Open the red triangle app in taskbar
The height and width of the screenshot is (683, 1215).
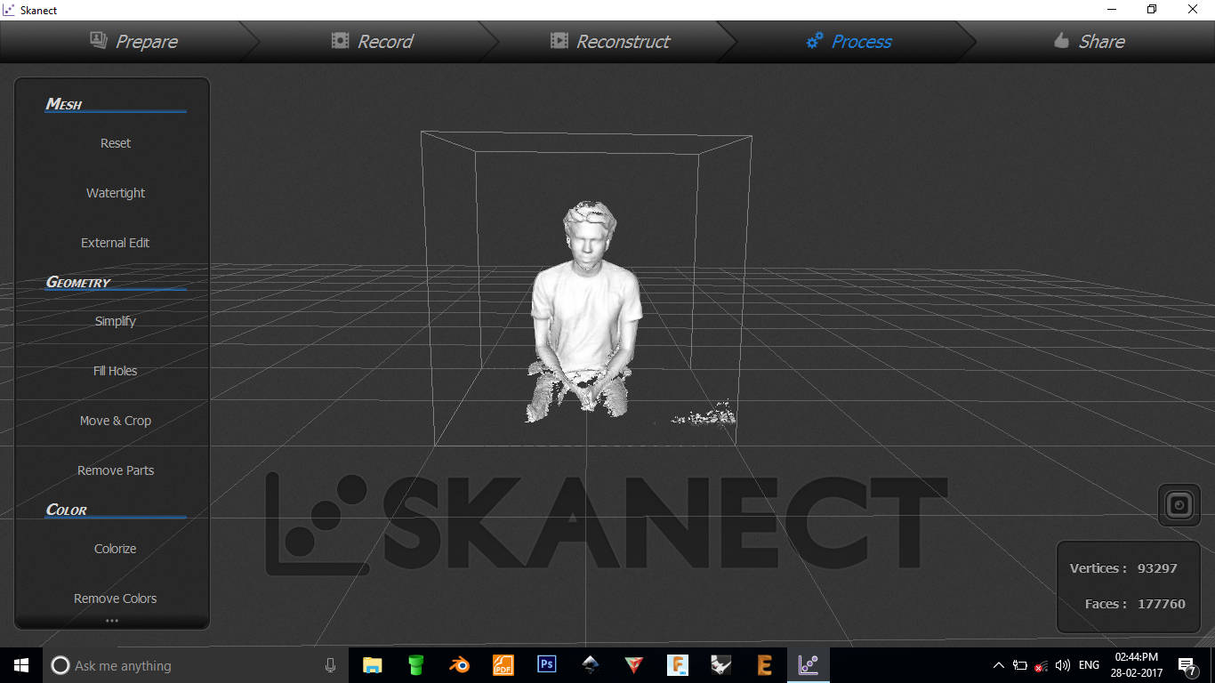pos(634,665)
